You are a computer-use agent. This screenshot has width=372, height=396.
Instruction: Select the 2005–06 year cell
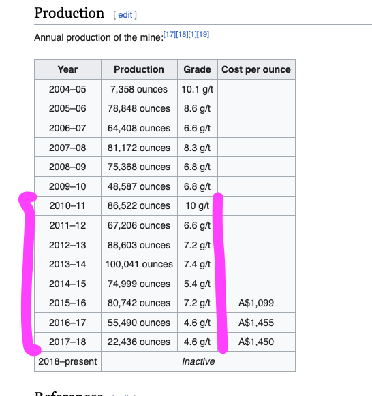tap(67, 109)
